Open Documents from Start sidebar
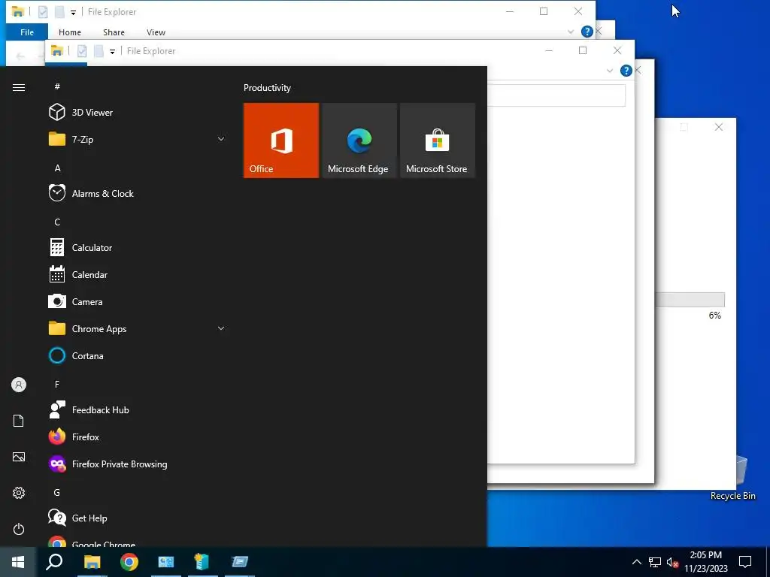 [x=19, y=421]
